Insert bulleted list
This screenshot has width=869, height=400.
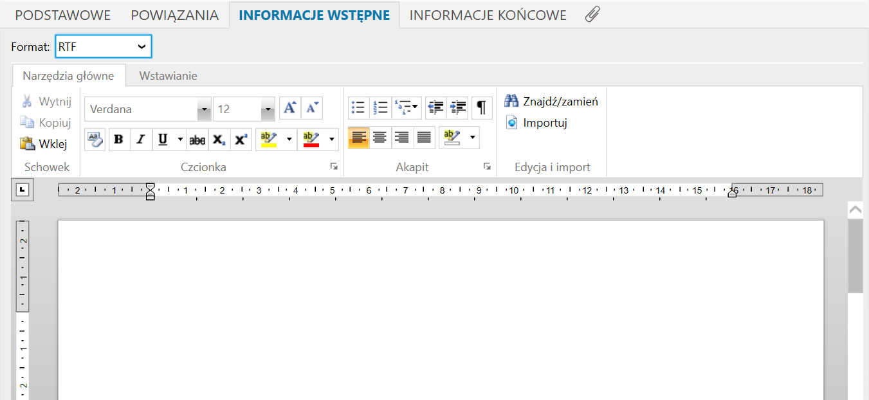359,108
